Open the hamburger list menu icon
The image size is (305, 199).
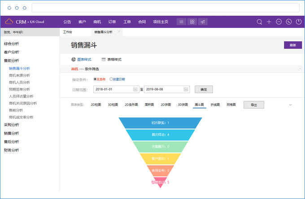pos(181,22)
